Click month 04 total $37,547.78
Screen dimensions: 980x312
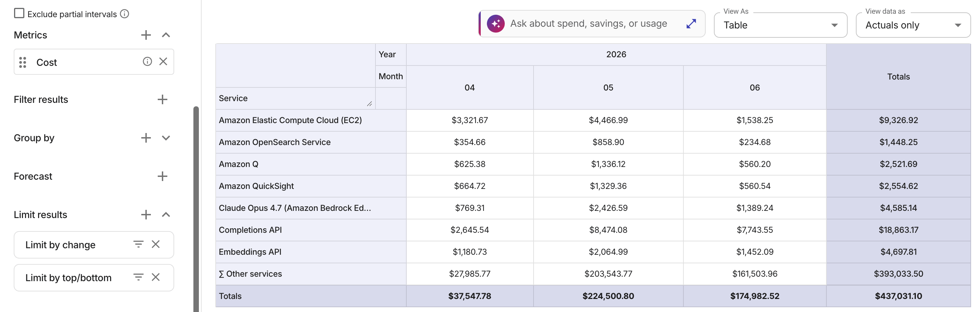pos(469,296)
